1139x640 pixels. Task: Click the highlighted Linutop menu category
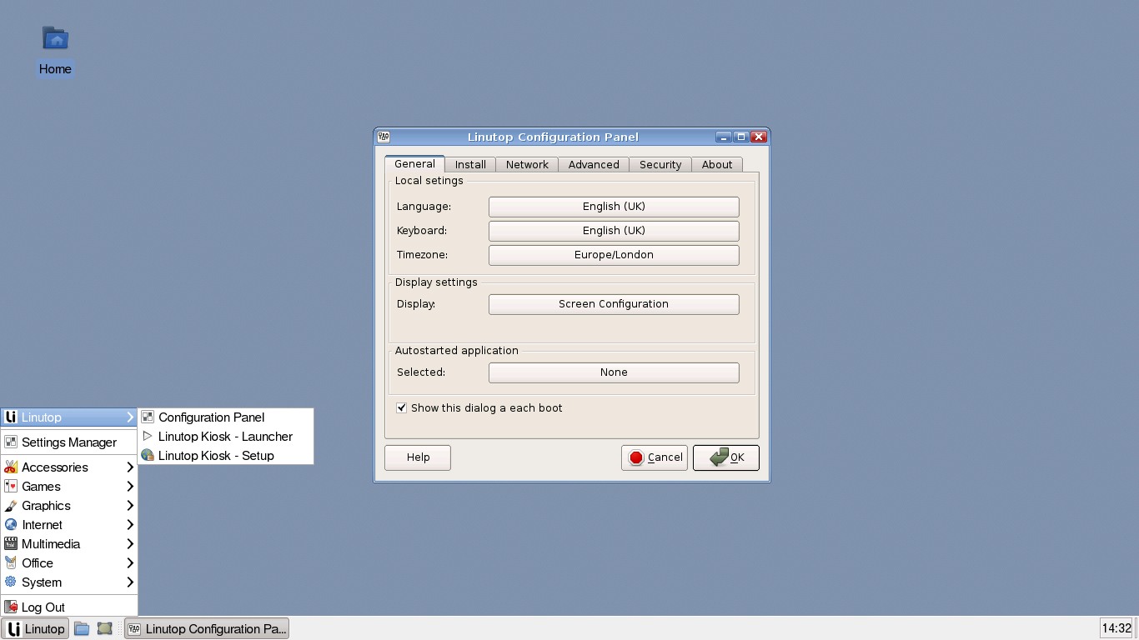tap(68, 417)
